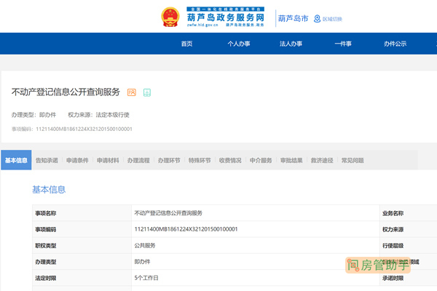The height and width of the screenshot is (291, 437).
Task: Click the location pin icon beside 区域切换
Action: [x=317, y=19]
